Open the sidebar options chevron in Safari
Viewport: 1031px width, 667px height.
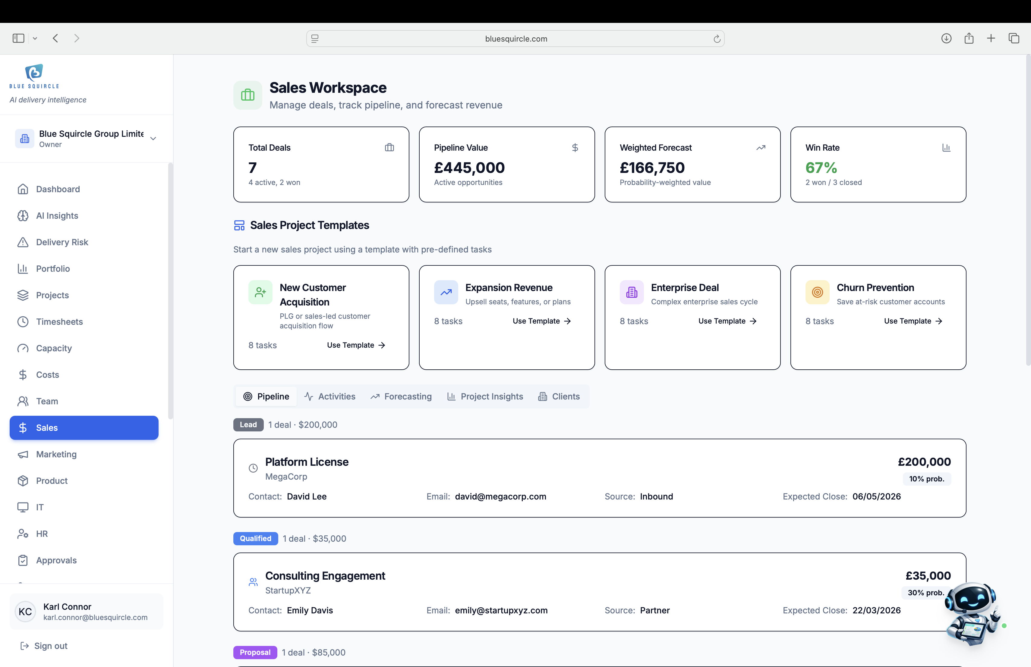click(35, 39)
